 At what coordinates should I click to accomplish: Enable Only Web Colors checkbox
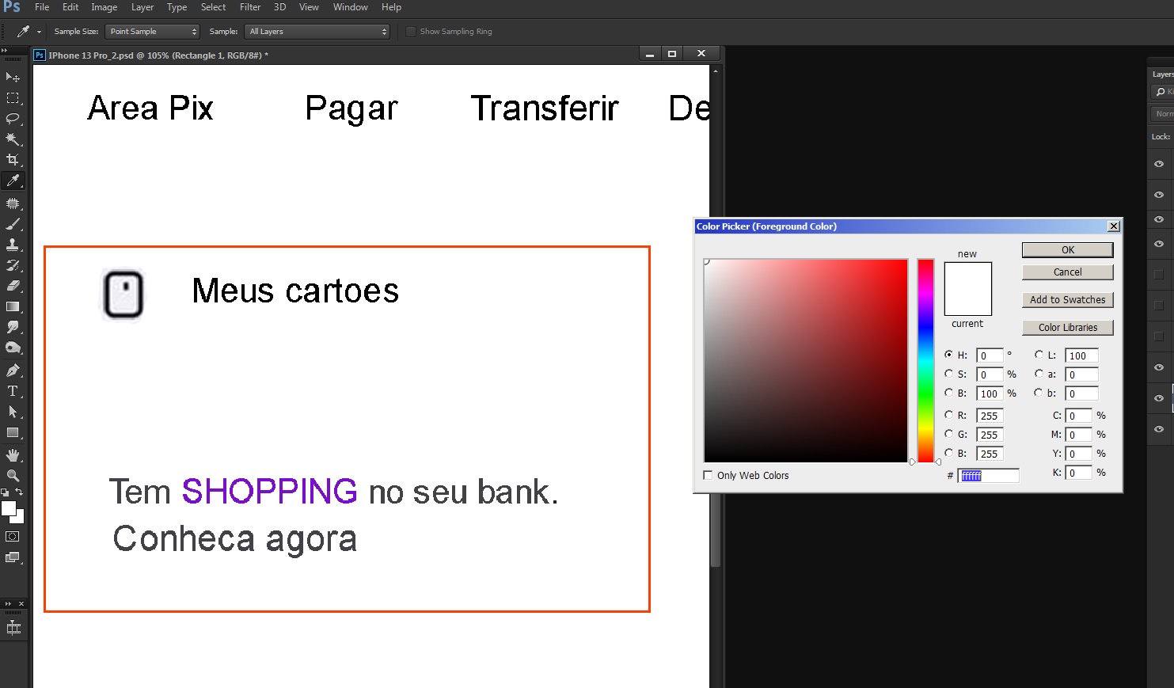(x=708, y=475)
